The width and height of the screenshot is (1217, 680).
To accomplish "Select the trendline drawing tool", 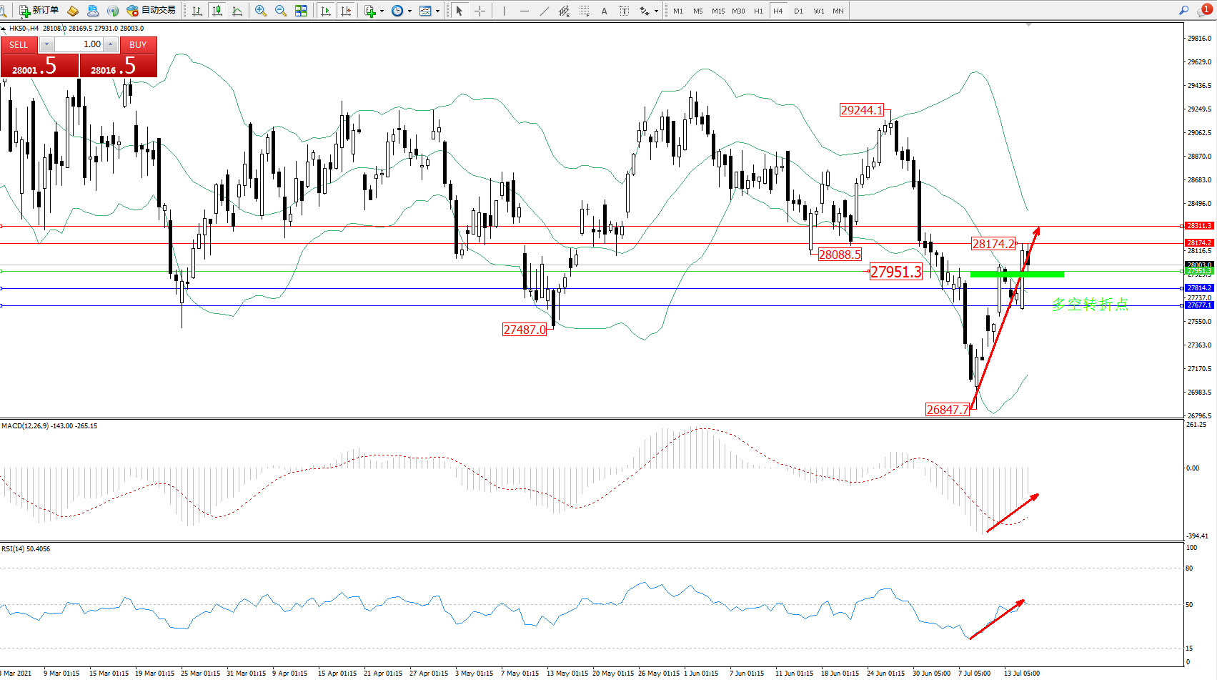I will pyautogui.click(x=545, y=11).
